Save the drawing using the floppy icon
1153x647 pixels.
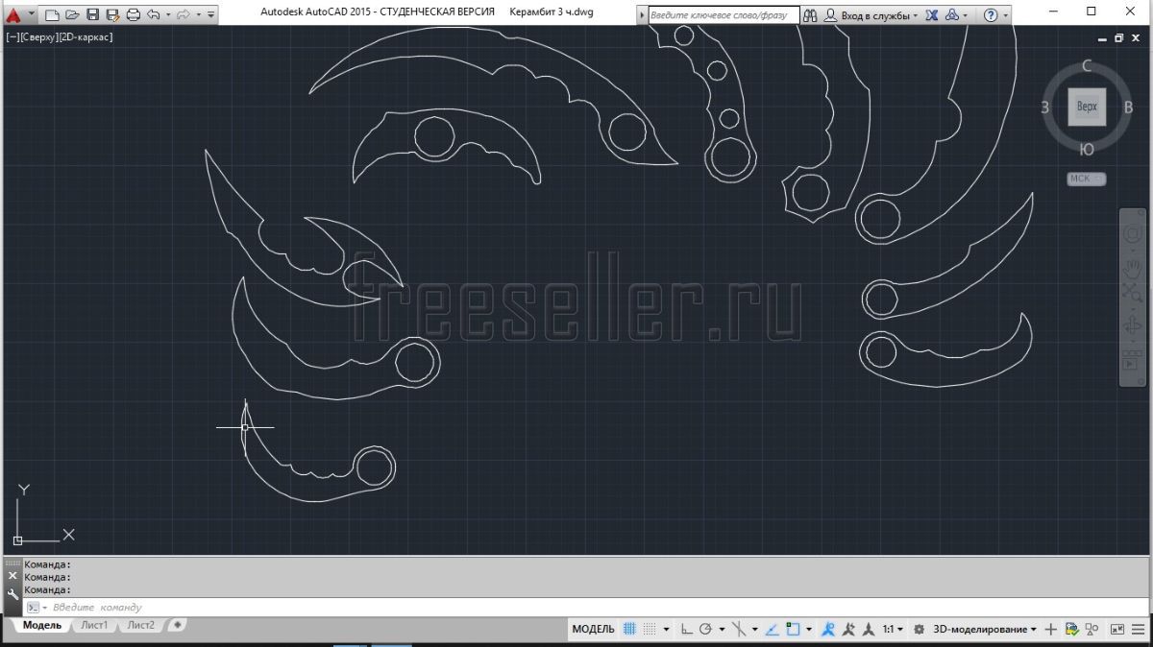pyautogui.click(x=92, y=14)
